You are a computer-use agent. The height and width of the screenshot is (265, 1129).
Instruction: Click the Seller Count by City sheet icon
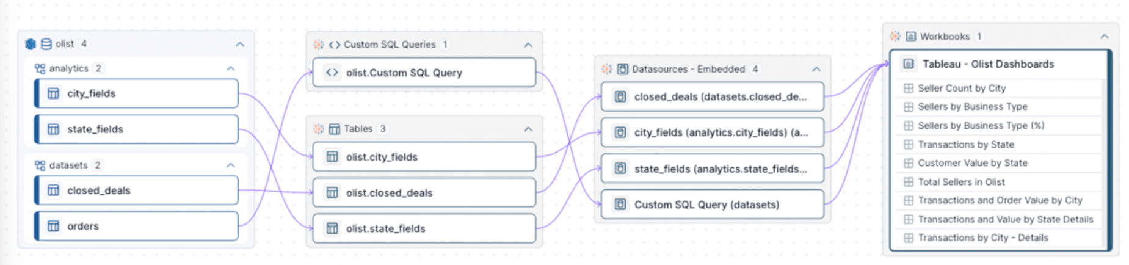pyautogui.click(x=909, y=88)
